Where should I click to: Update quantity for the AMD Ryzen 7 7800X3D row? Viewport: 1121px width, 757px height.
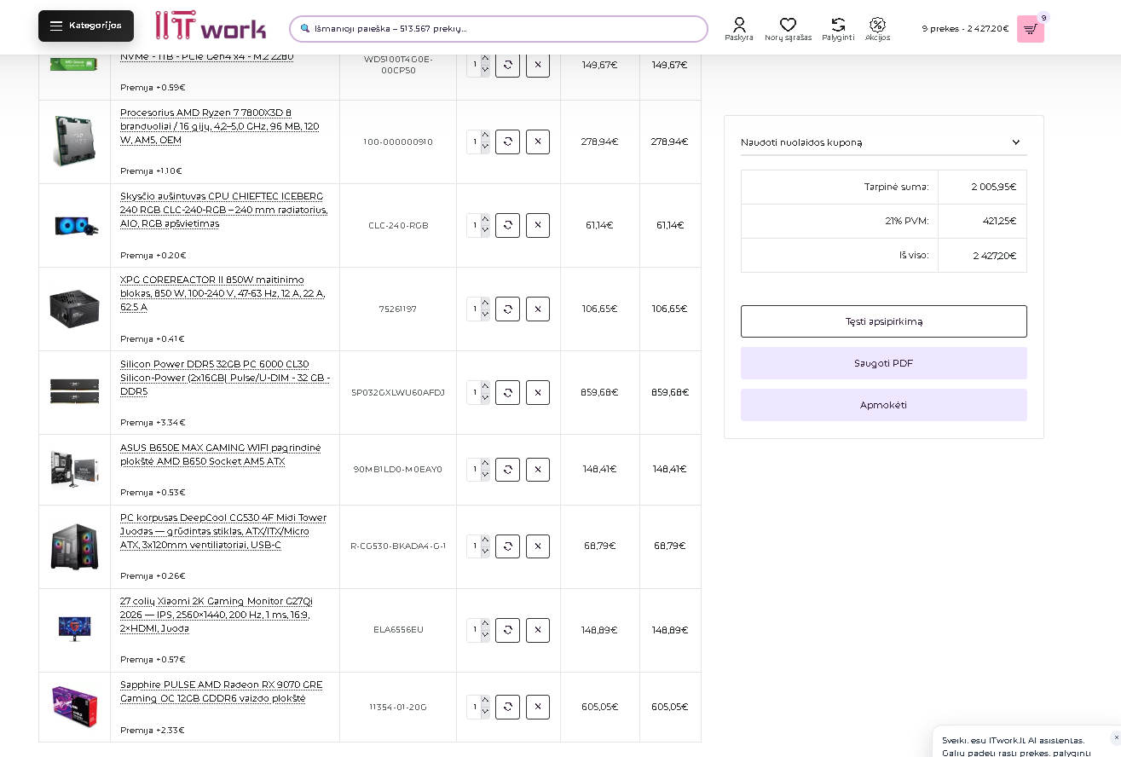point(507,142)
